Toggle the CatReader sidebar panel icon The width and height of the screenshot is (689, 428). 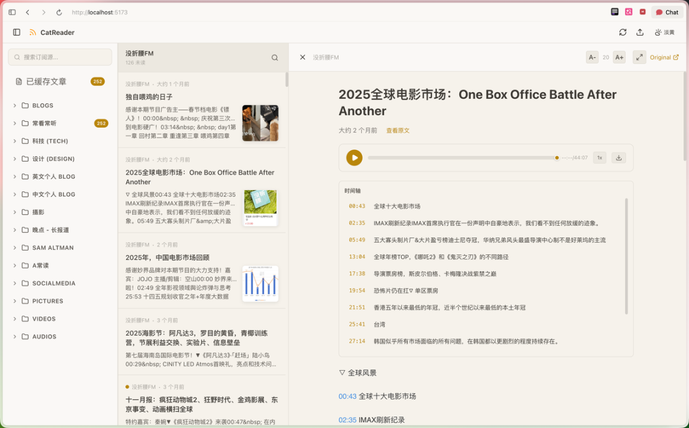coord(17,32)
